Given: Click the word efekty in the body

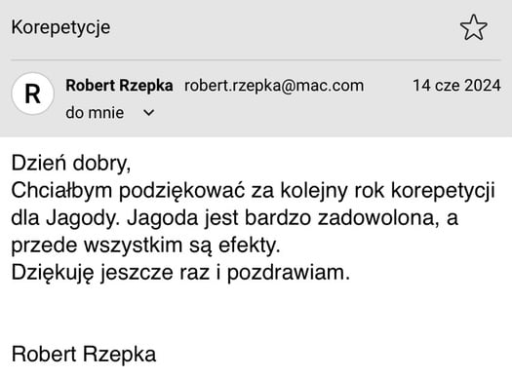Looking at the screenshot, I should pos(249,245).
